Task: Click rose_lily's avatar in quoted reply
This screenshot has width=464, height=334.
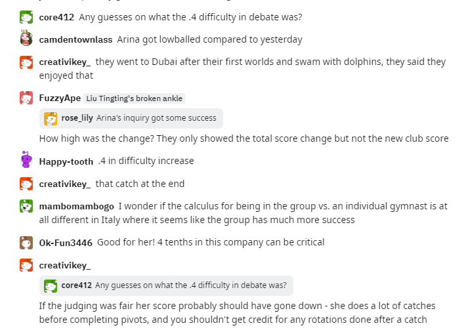Action: pos(51,118)
